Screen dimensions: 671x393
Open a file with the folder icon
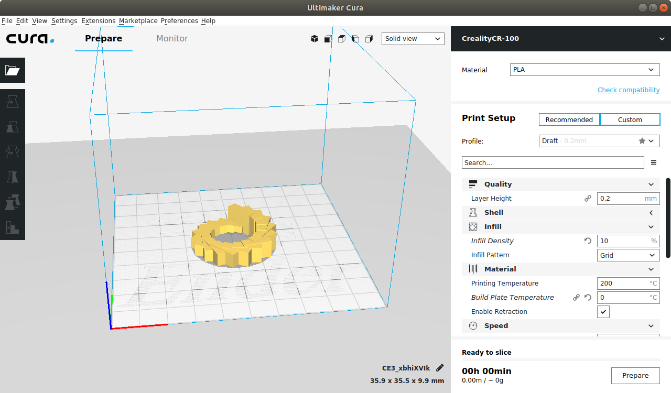[x=13, y=70]
